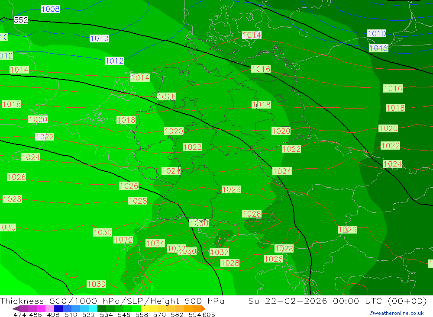Pick the brightest green swatch left of 558
The image size is (433, 317).
pos(136,308)
